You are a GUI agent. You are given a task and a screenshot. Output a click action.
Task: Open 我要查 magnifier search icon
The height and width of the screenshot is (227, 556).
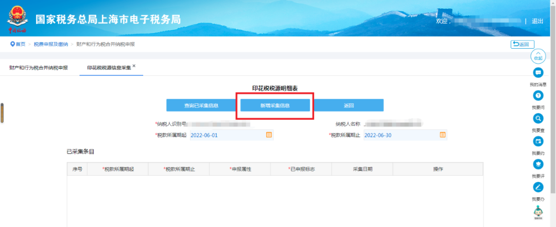pos(538,119)
